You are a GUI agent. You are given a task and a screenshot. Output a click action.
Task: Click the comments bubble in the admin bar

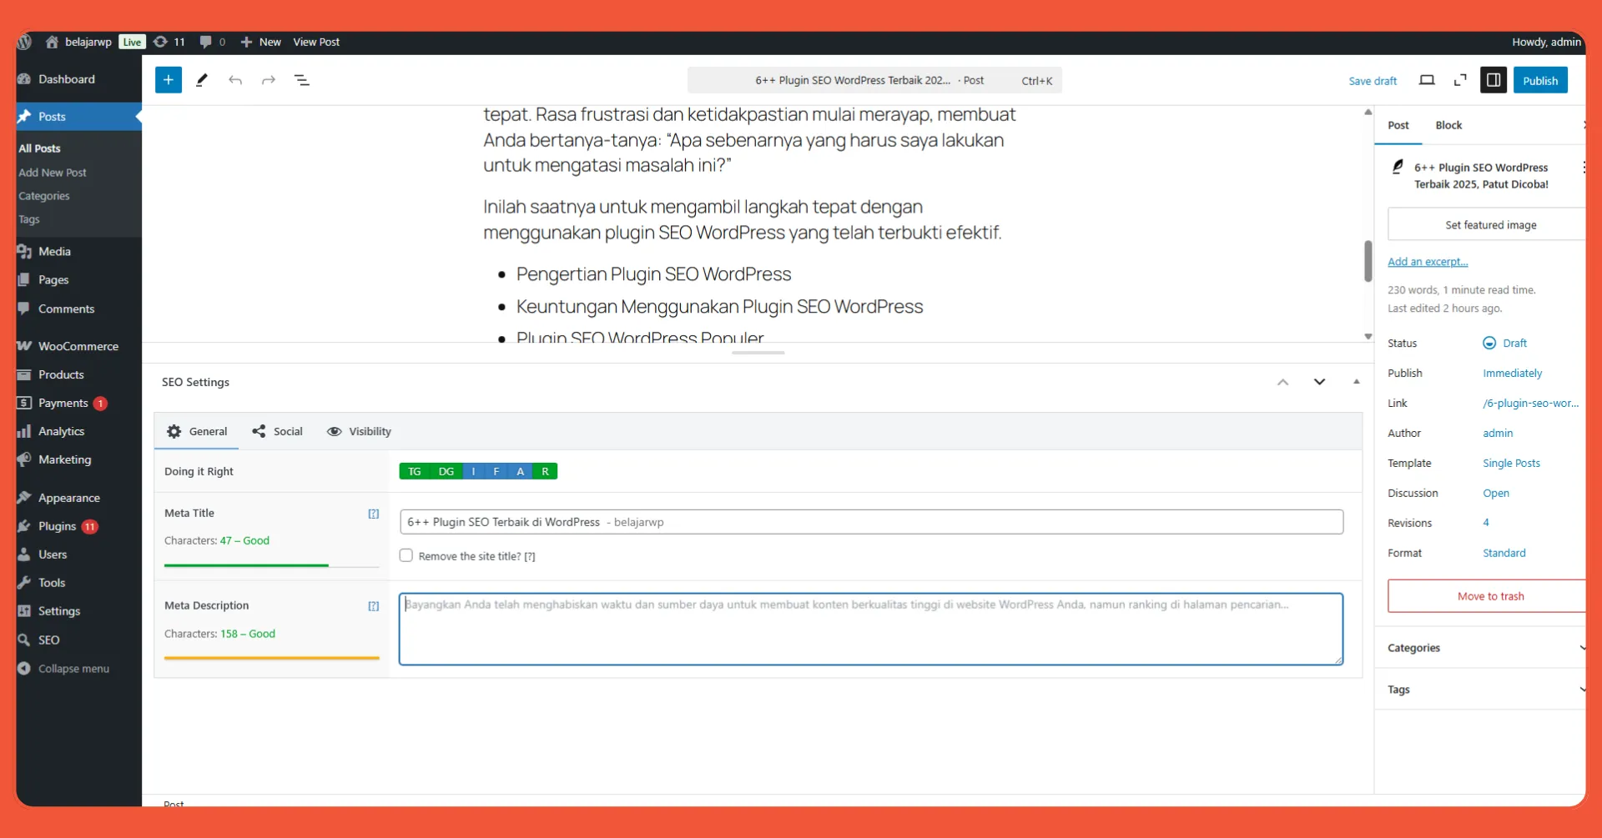pyautogui.click(x=206, y=42)
